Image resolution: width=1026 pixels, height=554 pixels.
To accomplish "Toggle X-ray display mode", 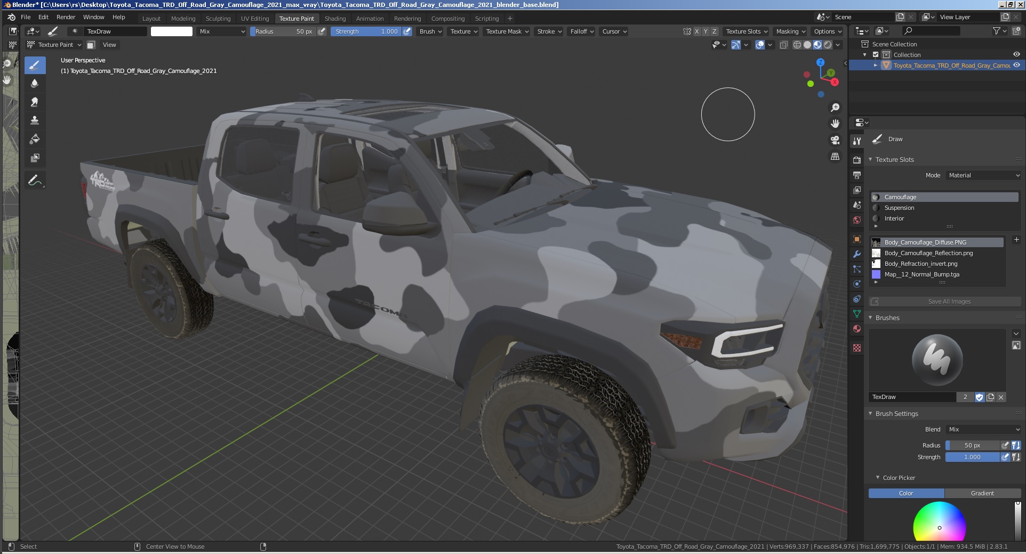I will [x=784, y=45].
